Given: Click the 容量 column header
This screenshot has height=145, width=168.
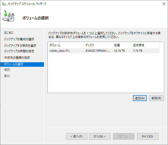Looking at the screenshot, I should [x=122, y=45].
